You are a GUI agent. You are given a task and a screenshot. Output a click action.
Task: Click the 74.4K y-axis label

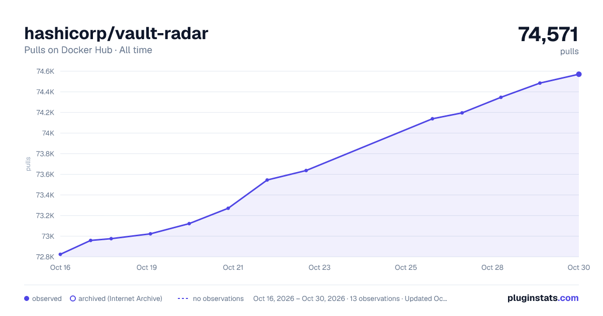pos(45,92)
